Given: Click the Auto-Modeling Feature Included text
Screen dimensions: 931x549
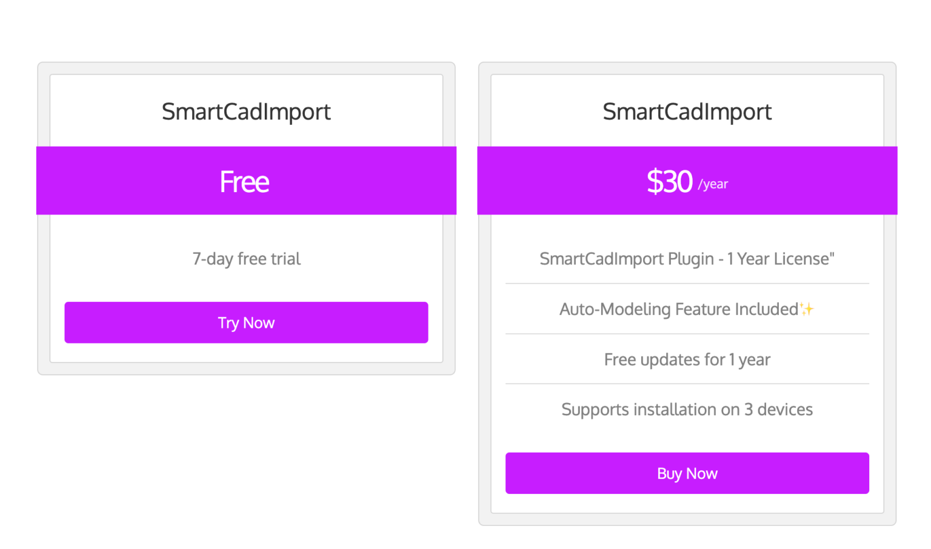Looking at the screenshot, I should tap(679, 310).
